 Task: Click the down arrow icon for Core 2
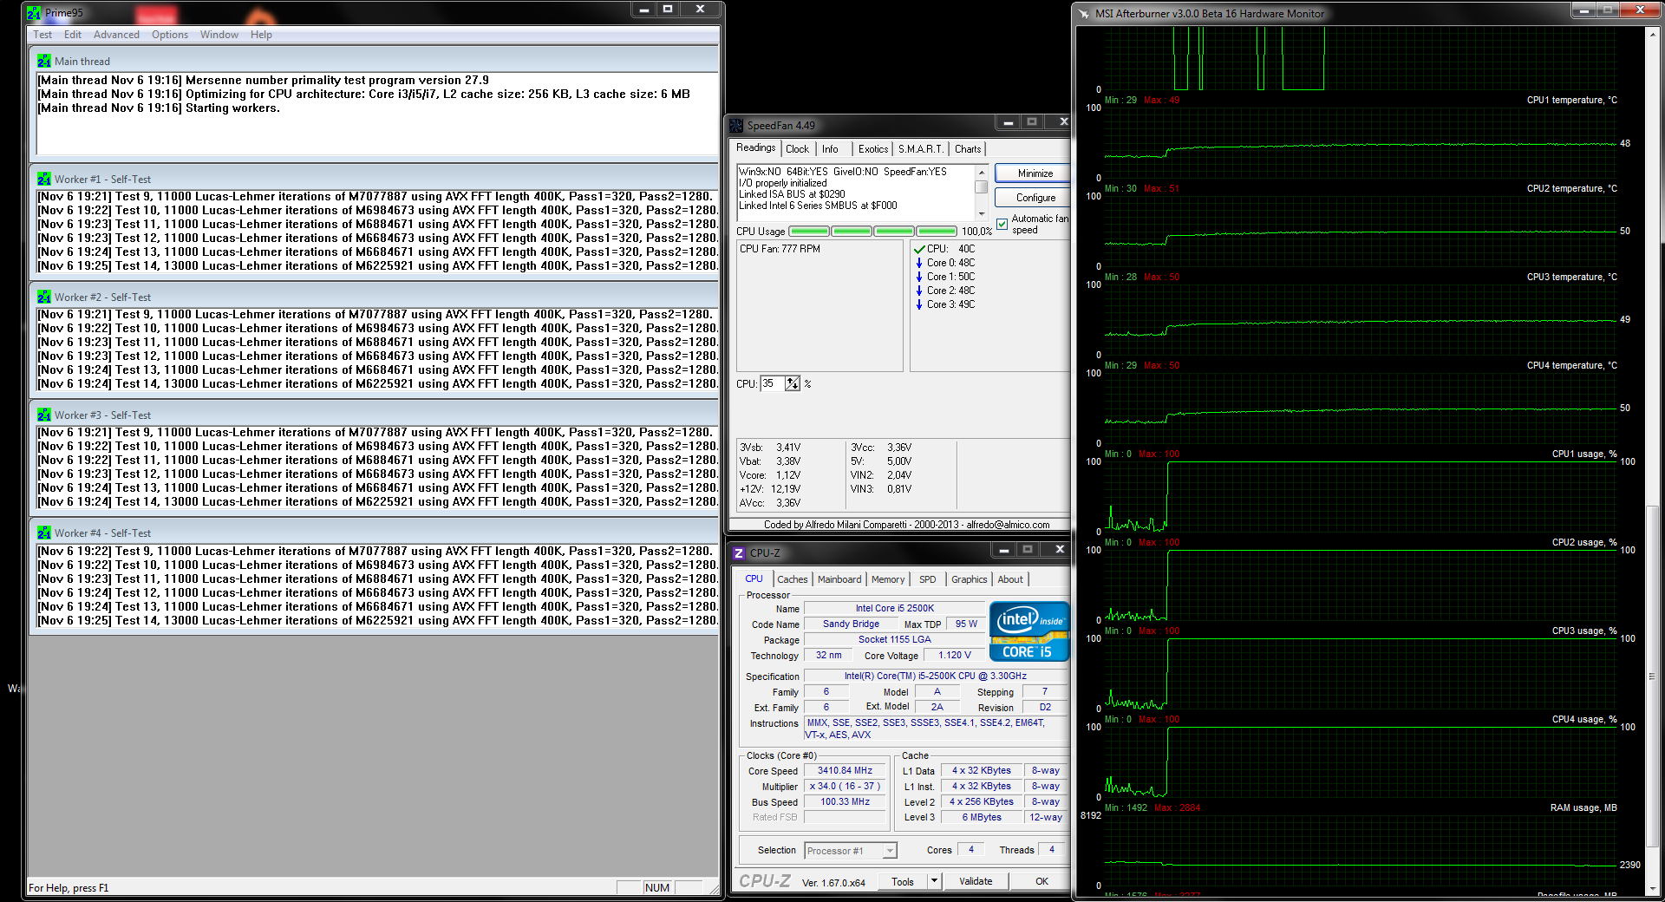point(919,291)
